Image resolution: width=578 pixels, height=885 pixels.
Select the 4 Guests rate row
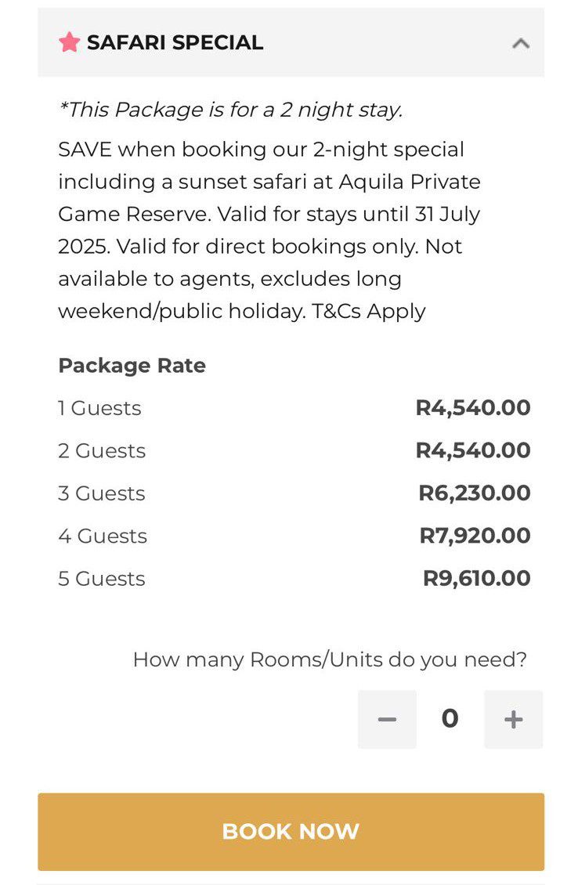point(294,536)
